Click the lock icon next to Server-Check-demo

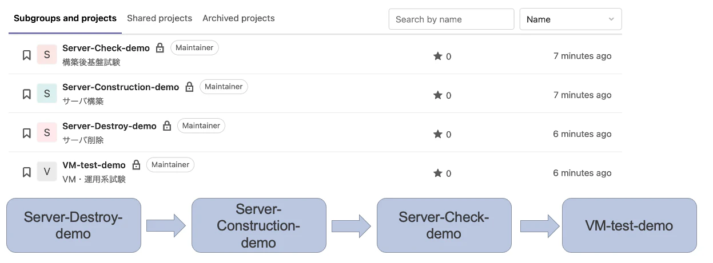tap(160, 48)
